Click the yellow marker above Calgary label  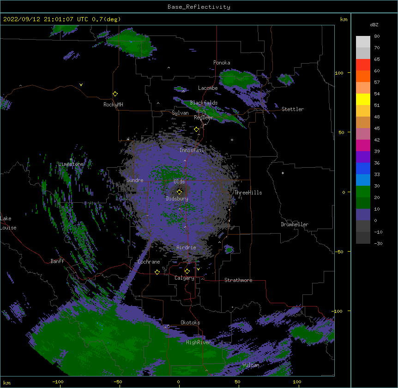(x=187, y=271)
